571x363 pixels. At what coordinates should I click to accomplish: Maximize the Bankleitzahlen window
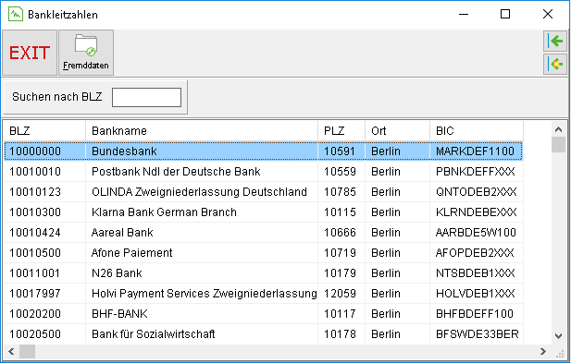505,15
